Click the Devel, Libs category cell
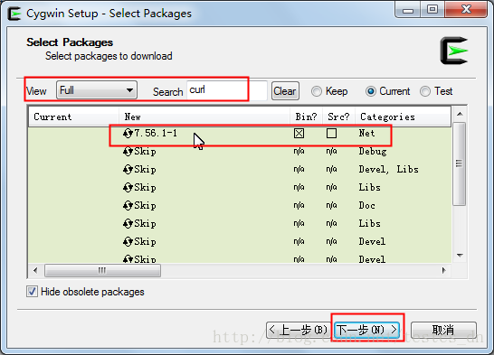This screenshot has height=355, width=494. [389, 170]
